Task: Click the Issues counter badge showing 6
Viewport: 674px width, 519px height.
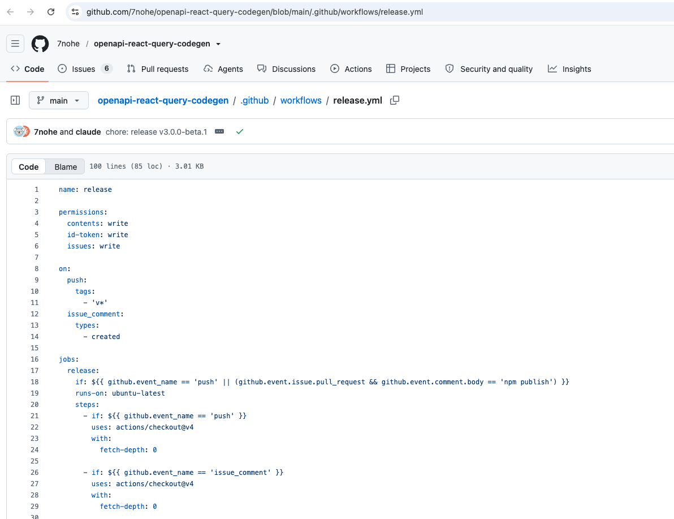Action: pos(107,68)
